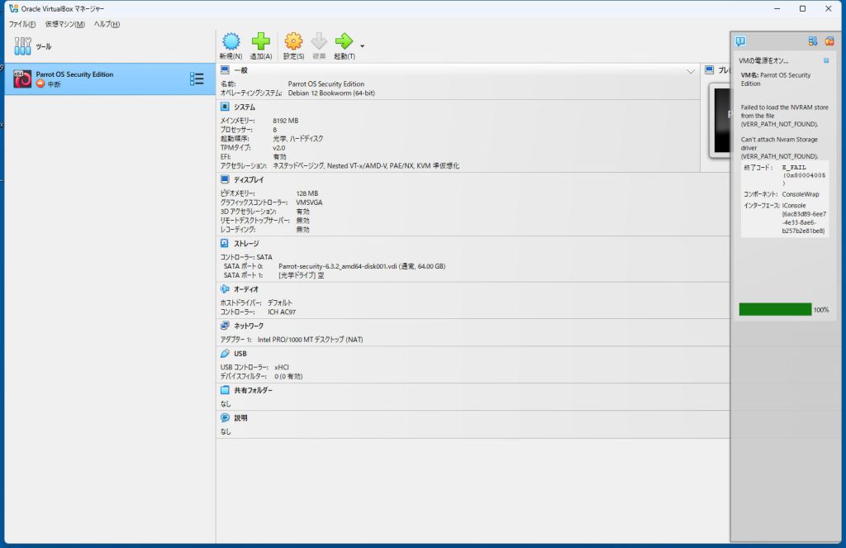Click the 一般 section header icon

[225, 70]
